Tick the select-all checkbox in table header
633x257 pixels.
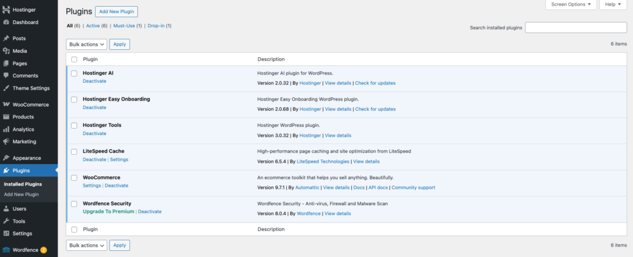coord(74,60)
